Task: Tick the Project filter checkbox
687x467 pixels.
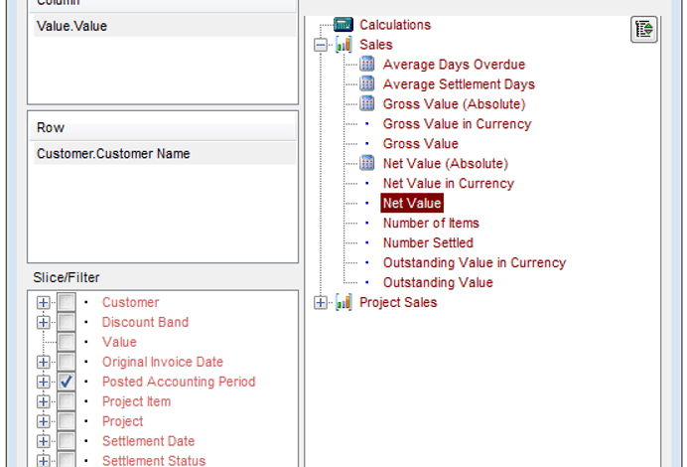Action: coord(67,420)
